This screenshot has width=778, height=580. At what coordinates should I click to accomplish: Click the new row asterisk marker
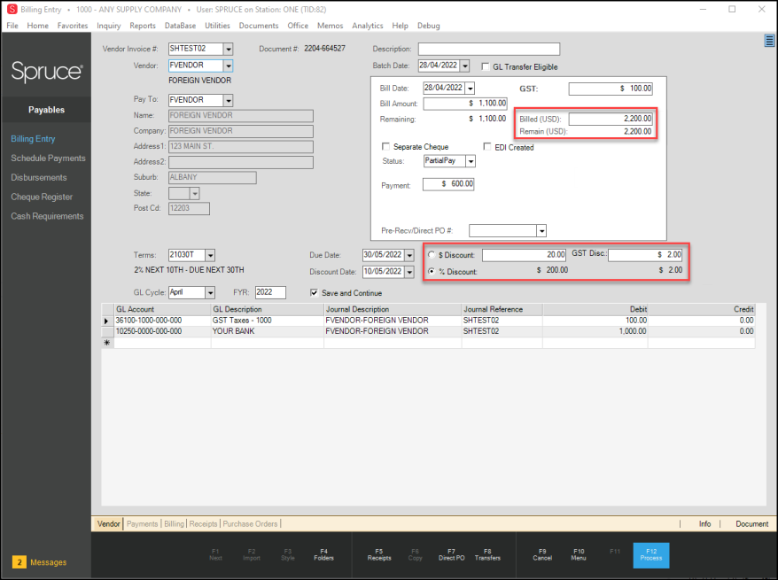[106, 343]
